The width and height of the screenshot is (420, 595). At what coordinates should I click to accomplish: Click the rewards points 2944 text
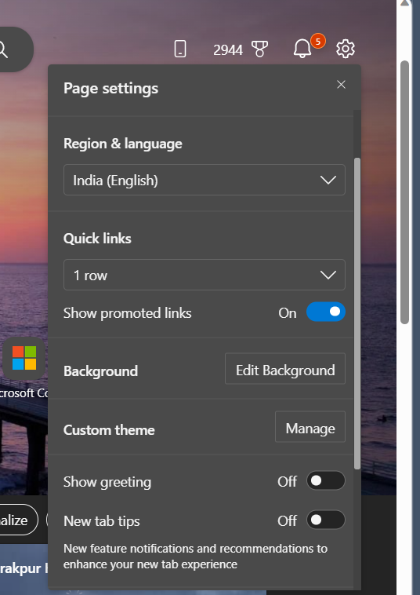point(228,49)
